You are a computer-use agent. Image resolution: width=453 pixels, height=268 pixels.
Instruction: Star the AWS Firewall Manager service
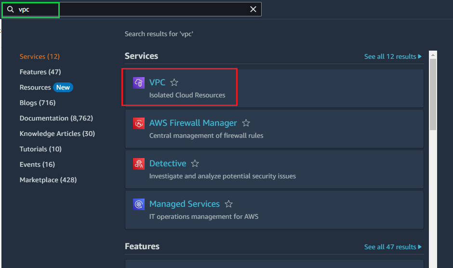(x=246, y=123)
